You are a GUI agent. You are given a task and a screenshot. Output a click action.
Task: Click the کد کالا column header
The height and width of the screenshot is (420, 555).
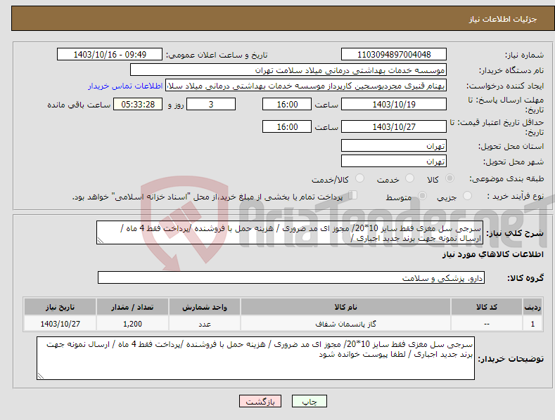487,307
